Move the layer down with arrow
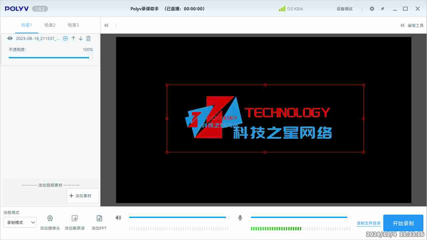The width and height of the screenshot is (427, 240). (81, 39)
